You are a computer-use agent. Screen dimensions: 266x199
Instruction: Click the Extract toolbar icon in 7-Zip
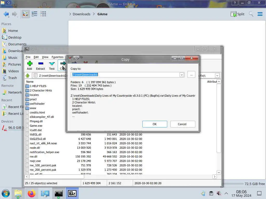pyautogui.click(x=40, y=66)
